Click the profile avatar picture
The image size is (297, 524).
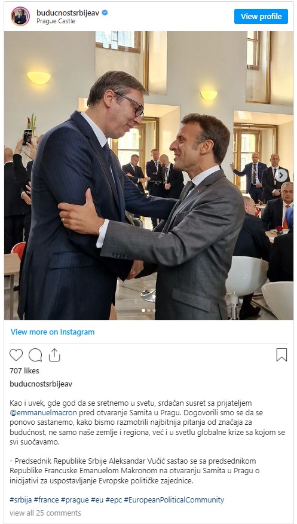(20, 16)
